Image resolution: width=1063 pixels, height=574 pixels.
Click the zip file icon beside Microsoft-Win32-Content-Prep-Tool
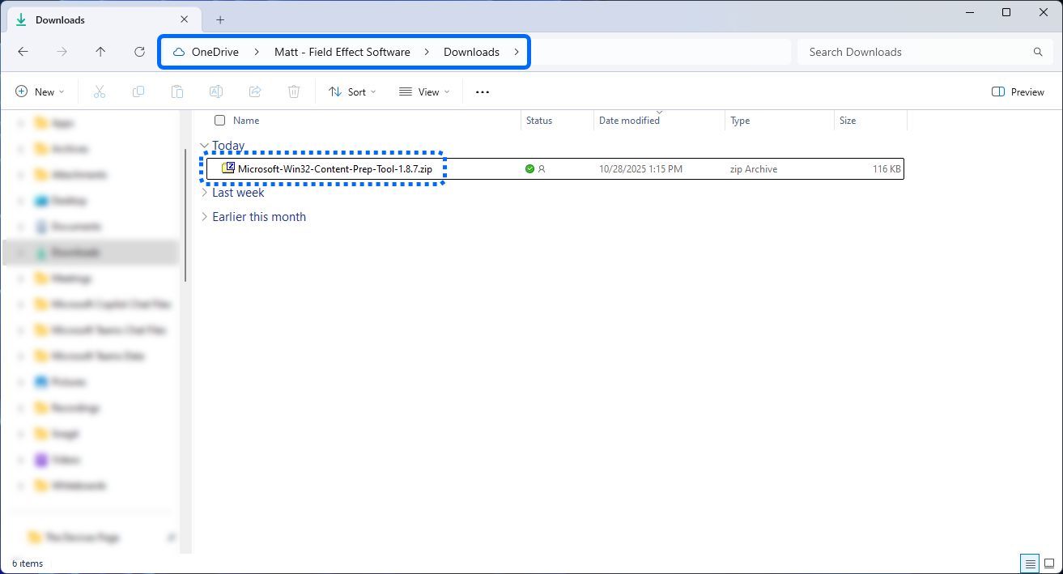coord(228,168)
